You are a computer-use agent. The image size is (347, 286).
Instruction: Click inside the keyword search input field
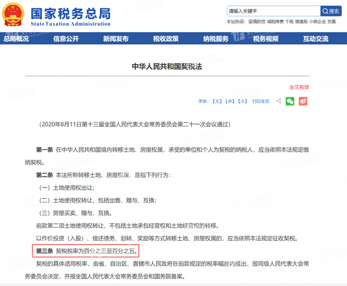coord(273,10)
